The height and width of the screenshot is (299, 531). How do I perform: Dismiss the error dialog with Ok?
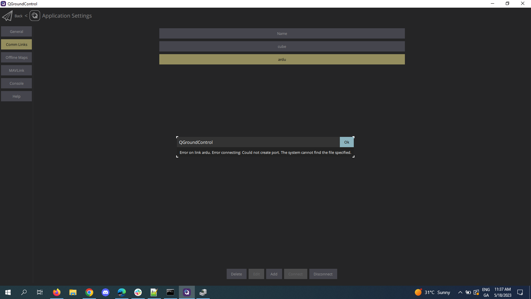(346, 142)
